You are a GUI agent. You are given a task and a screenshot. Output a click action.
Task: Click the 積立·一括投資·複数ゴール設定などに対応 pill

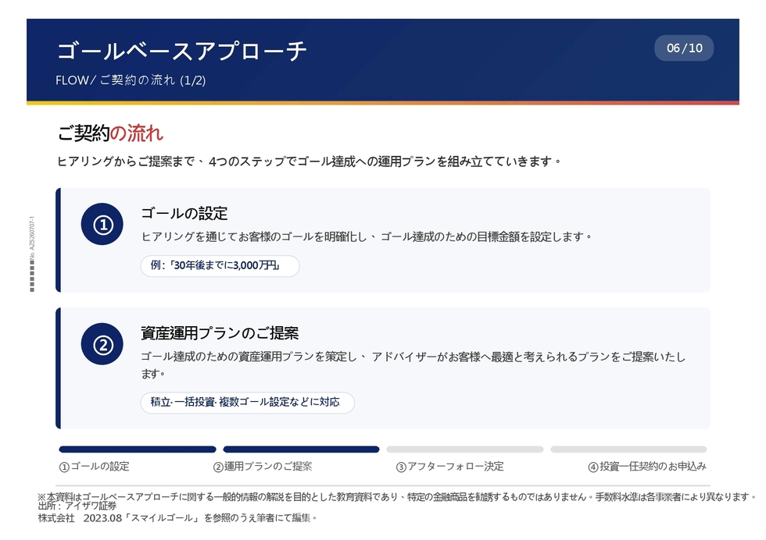coord(247,403)
